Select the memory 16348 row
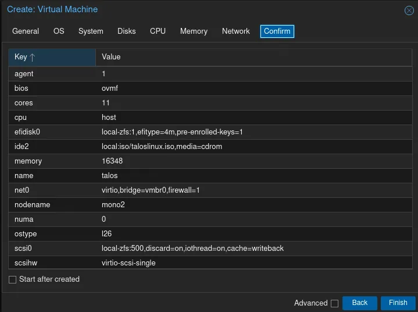This screenshot has width=418, height=312. 174,161
